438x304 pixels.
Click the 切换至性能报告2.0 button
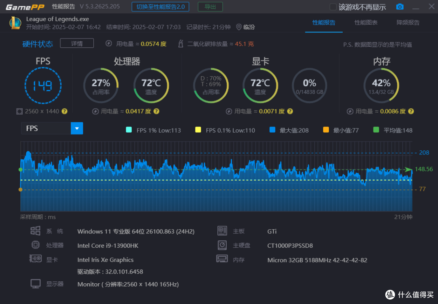coord(160,7)
